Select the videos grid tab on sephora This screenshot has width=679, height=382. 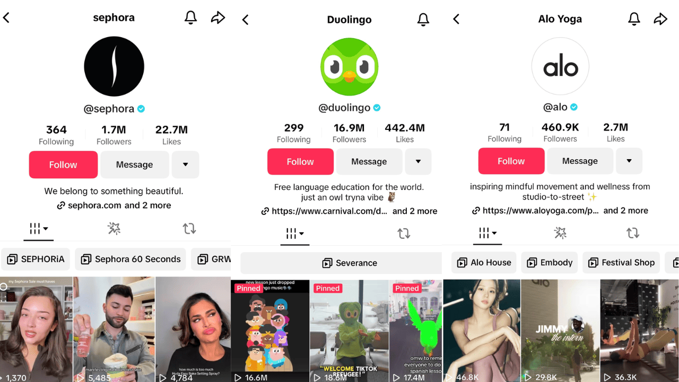point(39,229)
